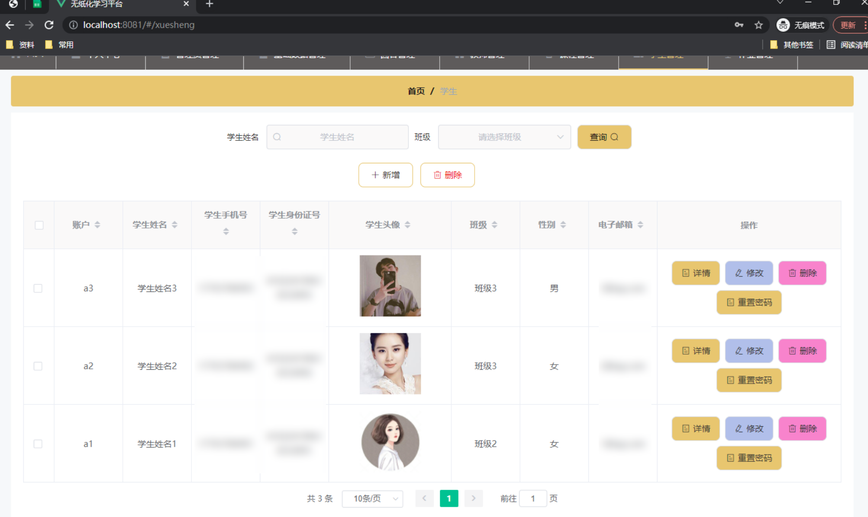
Task: Sort table by 账户 column arrows
Action: coord(97,225)
